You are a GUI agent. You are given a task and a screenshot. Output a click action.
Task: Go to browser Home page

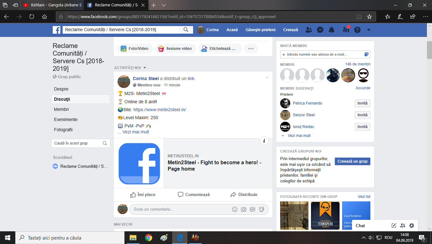44,17
